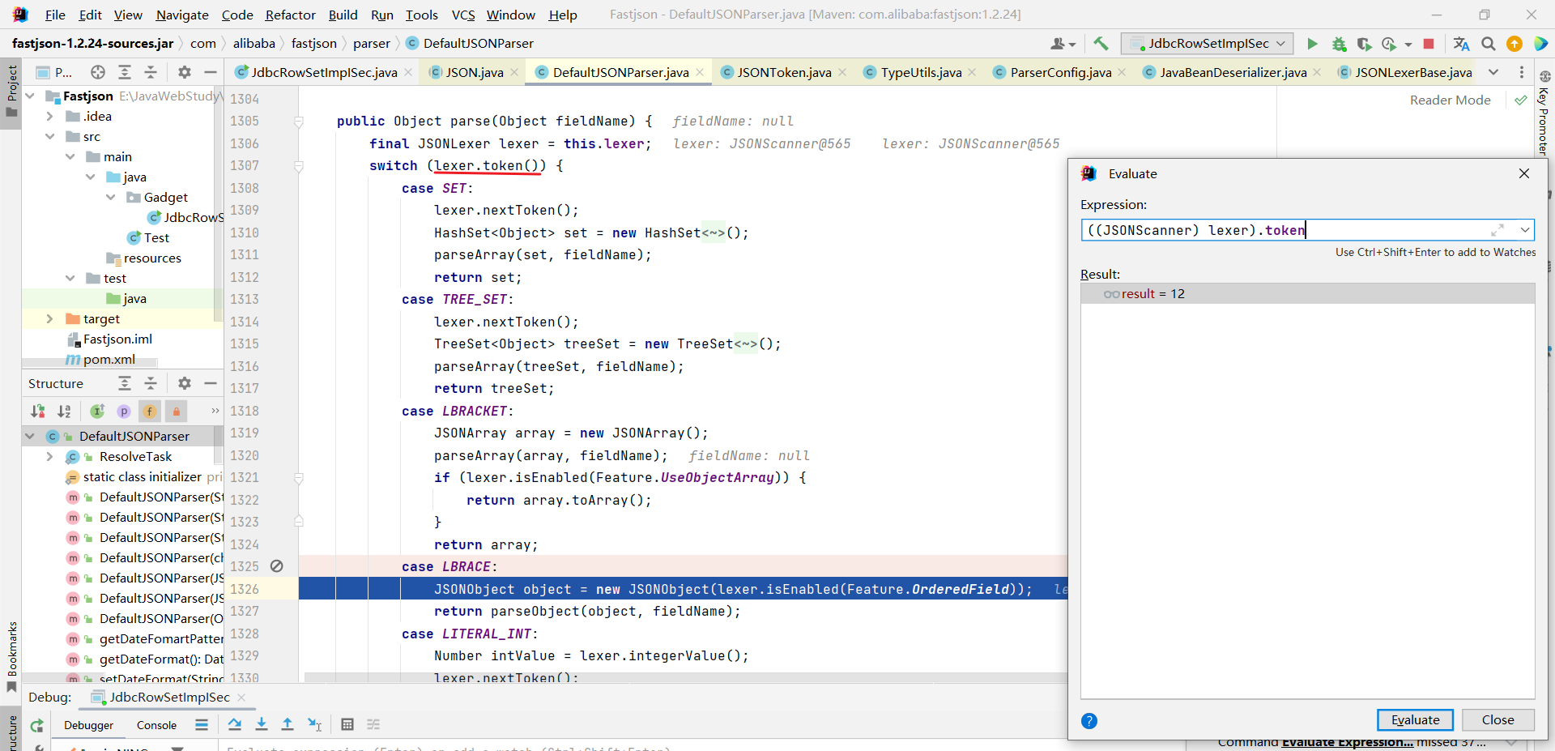Screen dimensions: 1555x751
Task: Run to Cursor in debugger
Action: click(315, 724)
